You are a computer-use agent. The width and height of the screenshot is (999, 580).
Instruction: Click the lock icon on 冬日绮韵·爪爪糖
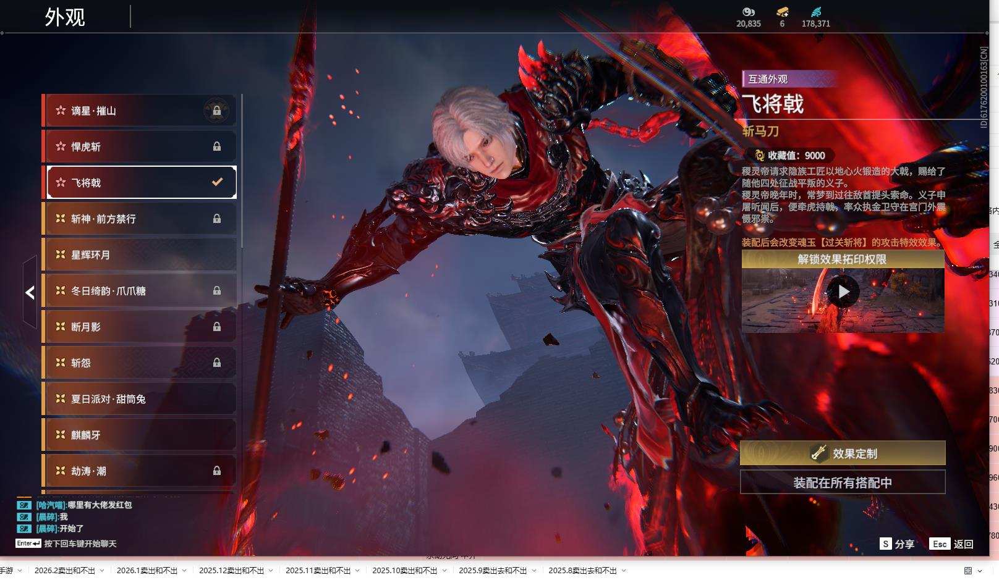[x=217, y=290]
